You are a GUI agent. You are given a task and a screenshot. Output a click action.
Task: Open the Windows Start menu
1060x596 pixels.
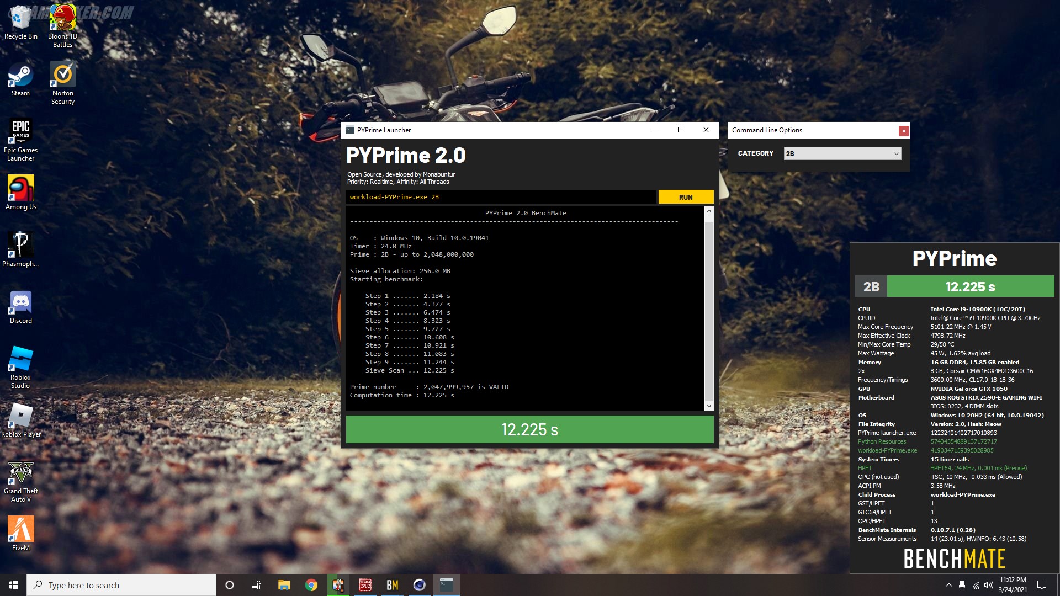point(13,585)
